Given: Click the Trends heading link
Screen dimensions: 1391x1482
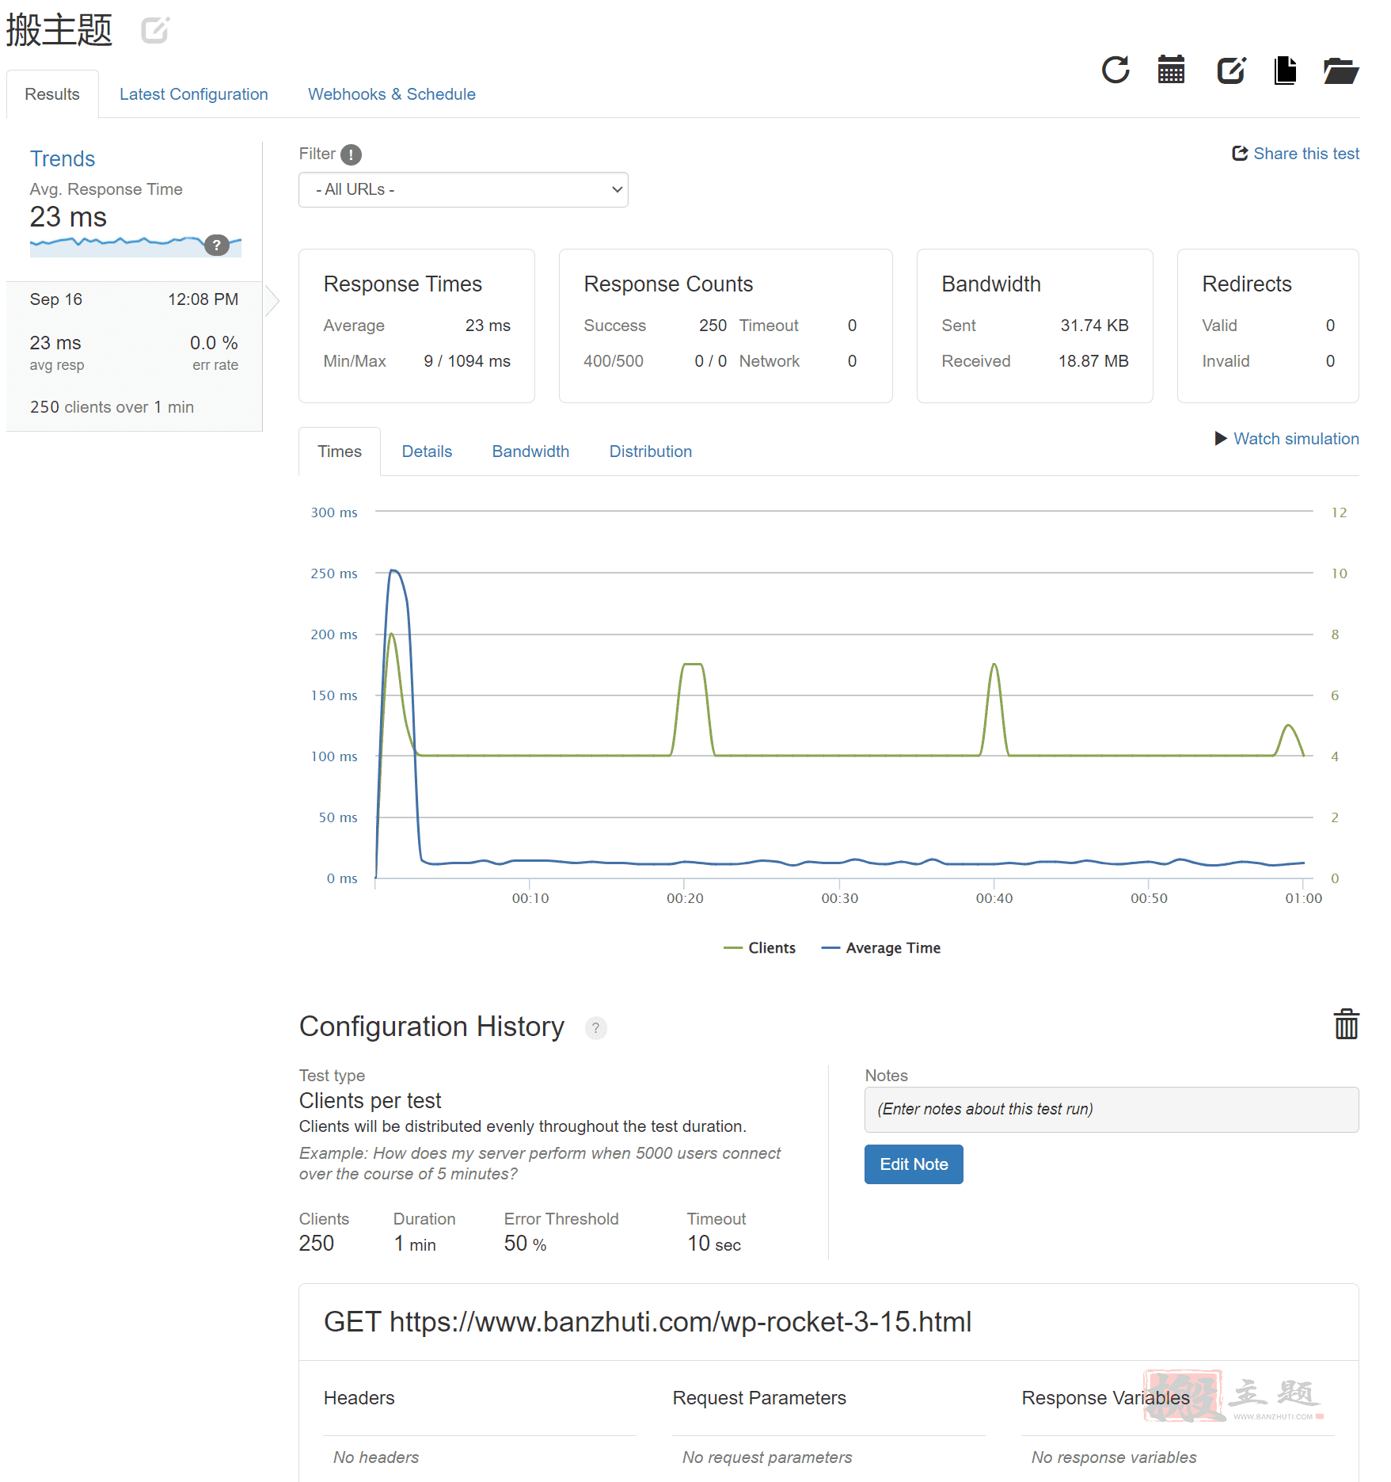Looking at the screenshot, I should coord(63,159).
